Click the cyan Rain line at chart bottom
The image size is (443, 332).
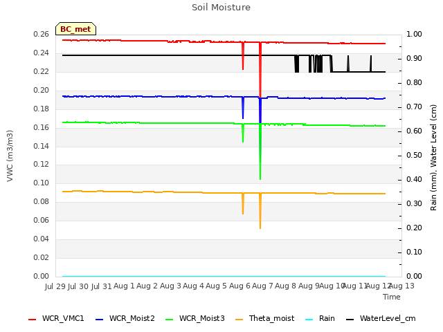pyautogui.click(x=224, y=276)
